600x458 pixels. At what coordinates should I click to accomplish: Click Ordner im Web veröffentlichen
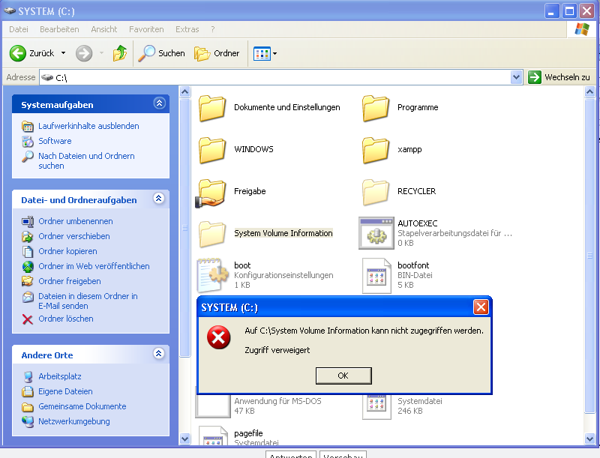click(x=94, y=265)
